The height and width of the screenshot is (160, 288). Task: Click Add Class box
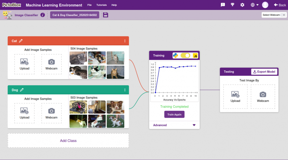tap(68, 141)
